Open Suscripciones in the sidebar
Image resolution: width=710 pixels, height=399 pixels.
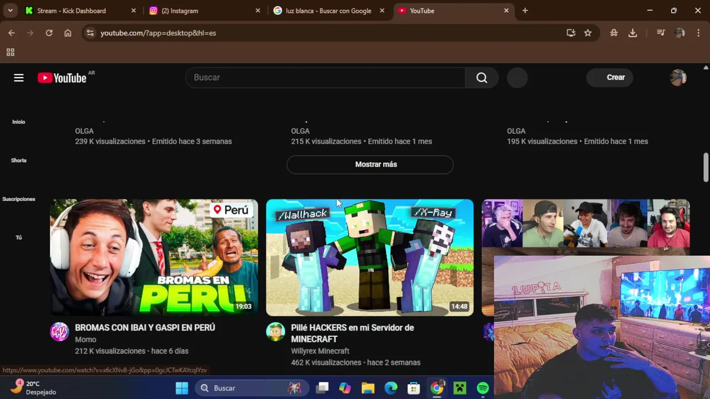tap(19, 199)
